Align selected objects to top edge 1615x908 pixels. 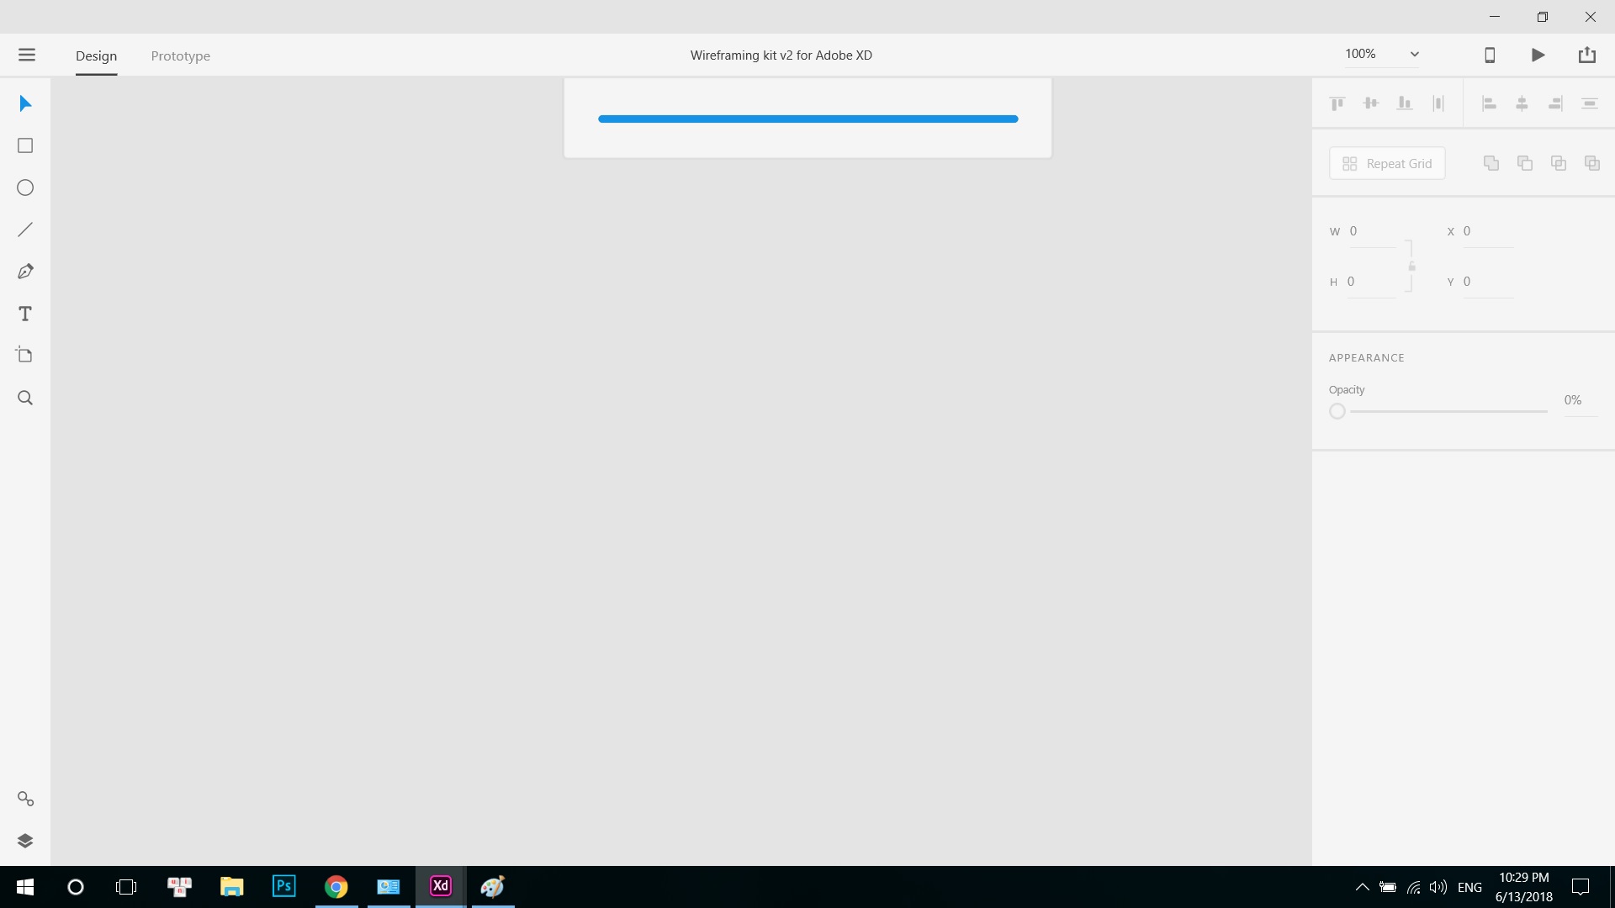(x=1337, y=103)
